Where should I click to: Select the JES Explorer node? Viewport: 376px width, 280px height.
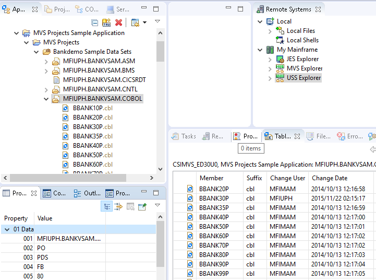click(302, 59)
